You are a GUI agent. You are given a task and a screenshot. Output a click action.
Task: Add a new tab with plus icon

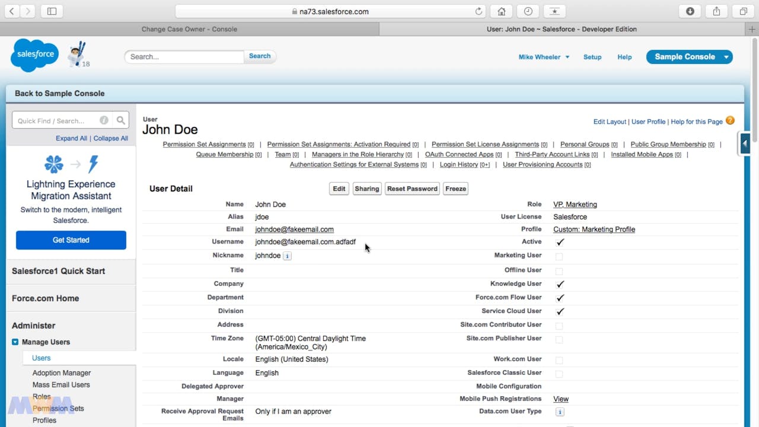pyautogui.click(x=752, y=29)
